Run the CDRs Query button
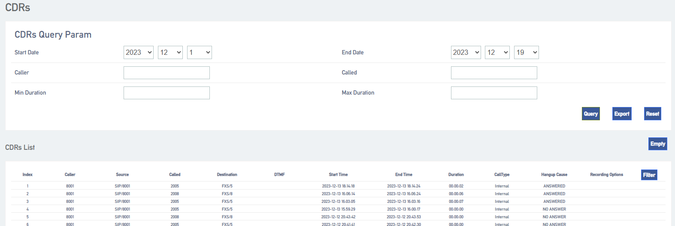 pyautogui.click(x=591, y=114)
